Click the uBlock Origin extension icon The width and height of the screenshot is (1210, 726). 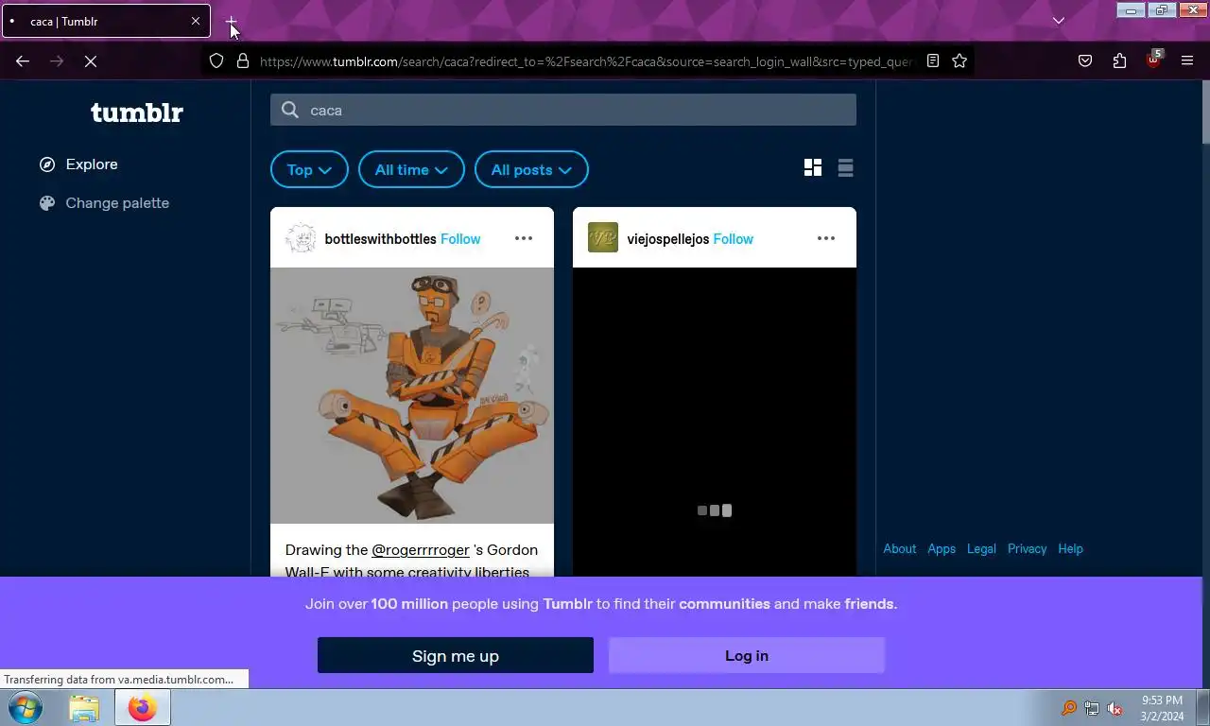[1153, 60]
